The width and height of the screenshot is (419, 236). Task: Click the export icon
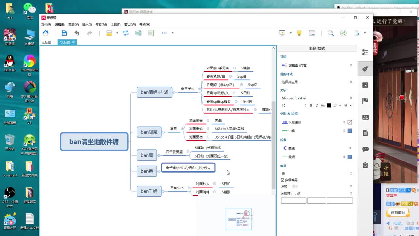[x=356, y=33]
